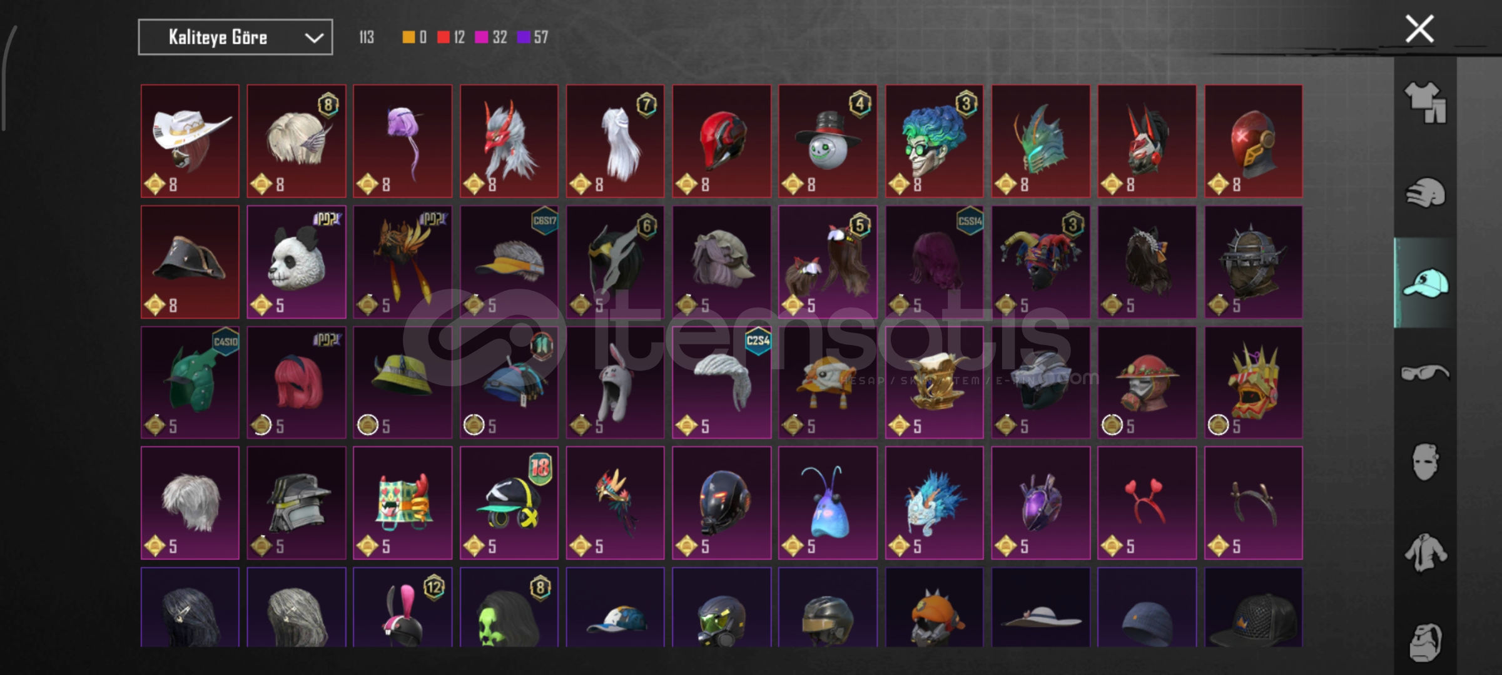The image size is (1502, 675).
Task: Select the black pirate tricorn hat
Action: point(190,262)
